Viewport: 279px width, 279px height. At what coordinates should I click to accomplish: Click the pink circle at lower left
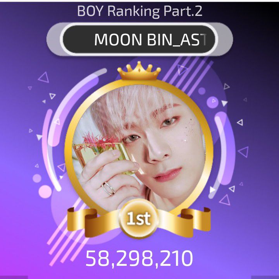(45, 192)
